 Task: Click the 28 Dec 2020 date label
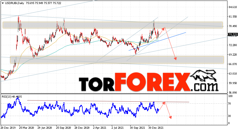[82, 128]
